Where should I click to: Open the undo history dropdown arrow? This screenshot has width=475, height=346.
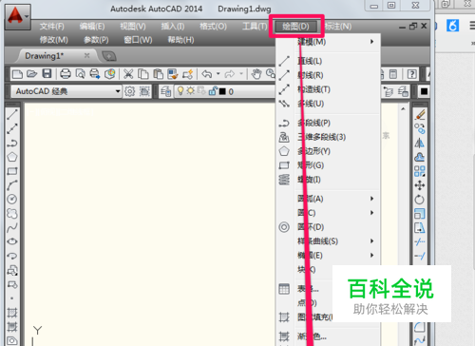pyautogui.click(x=218, y=74)
